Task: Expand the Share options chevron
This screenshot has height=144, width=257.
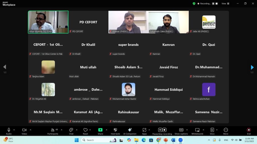Action: (x=106, y=130)
